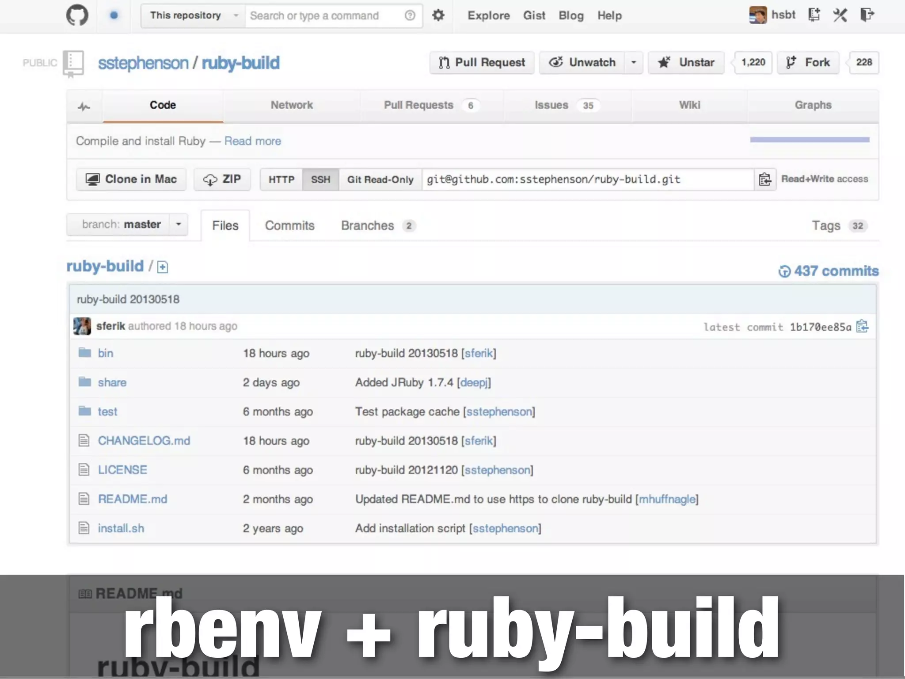905x679 pixels.
Task: View the 228 forks count
Action: point(864,62)
